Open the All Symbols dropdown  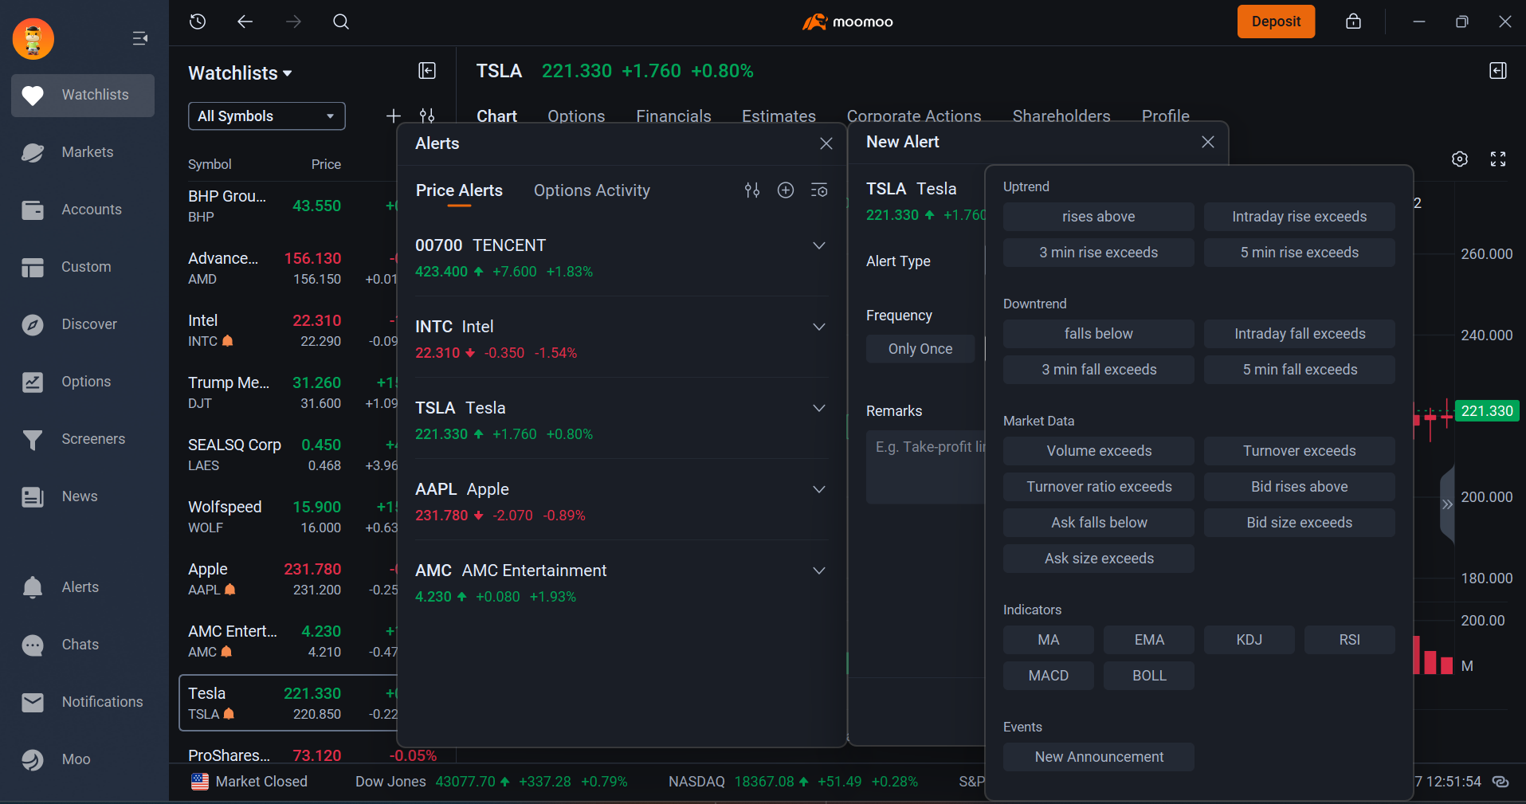(267, 116)
